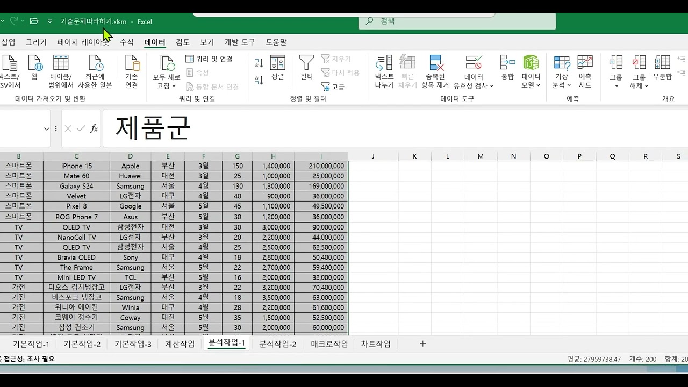Open sheet tab 기본작업-3
The image size is (688, 387).
tap(133, 344)
